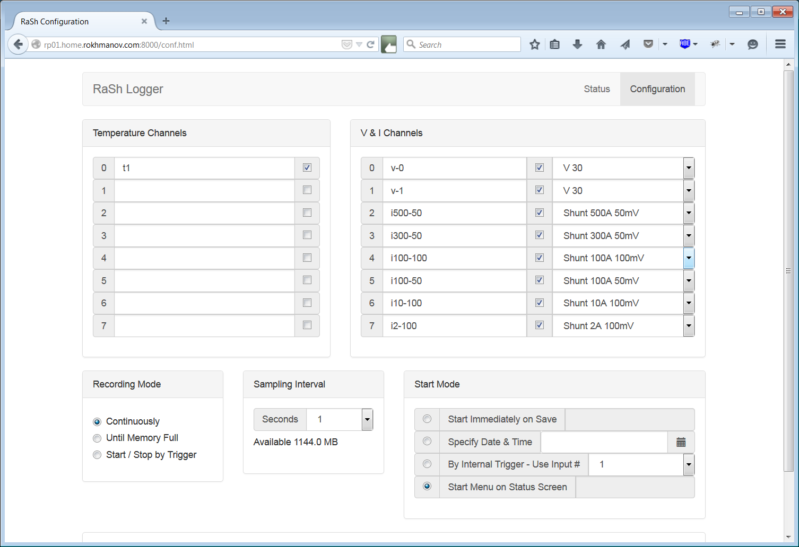Bookmark the page with the star icon
This screenshot has height=547, width=799.
click(x=534, y=44)
